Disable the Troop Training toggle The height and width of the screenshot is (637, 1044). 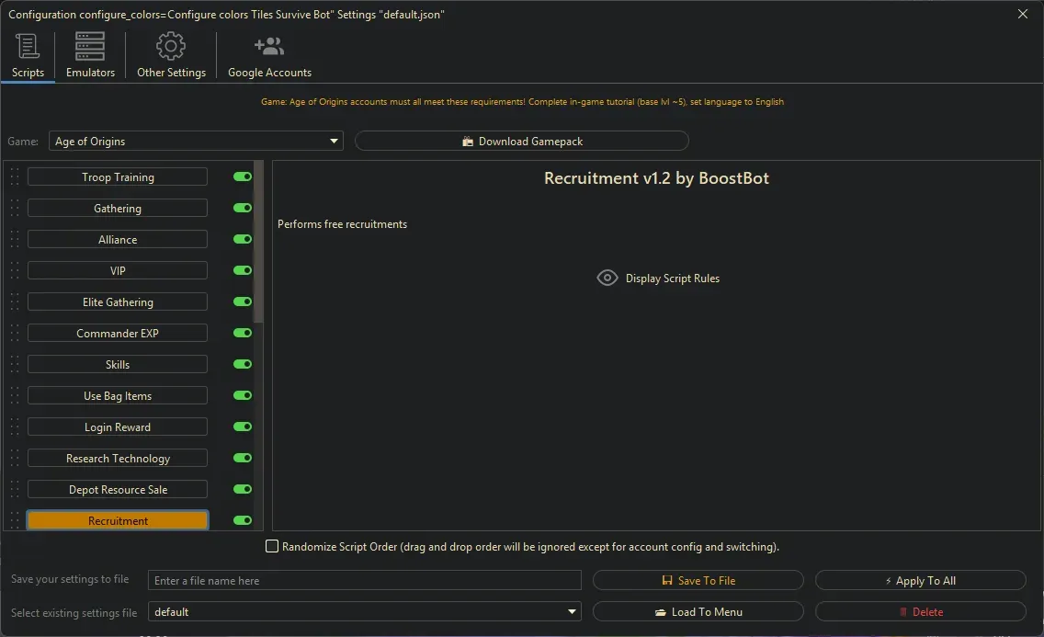[x=241, y=176]
